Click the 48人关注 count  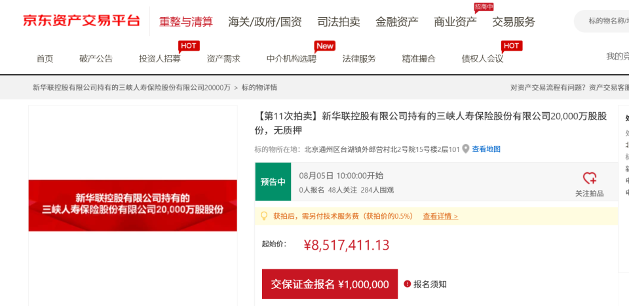point(342,190)
